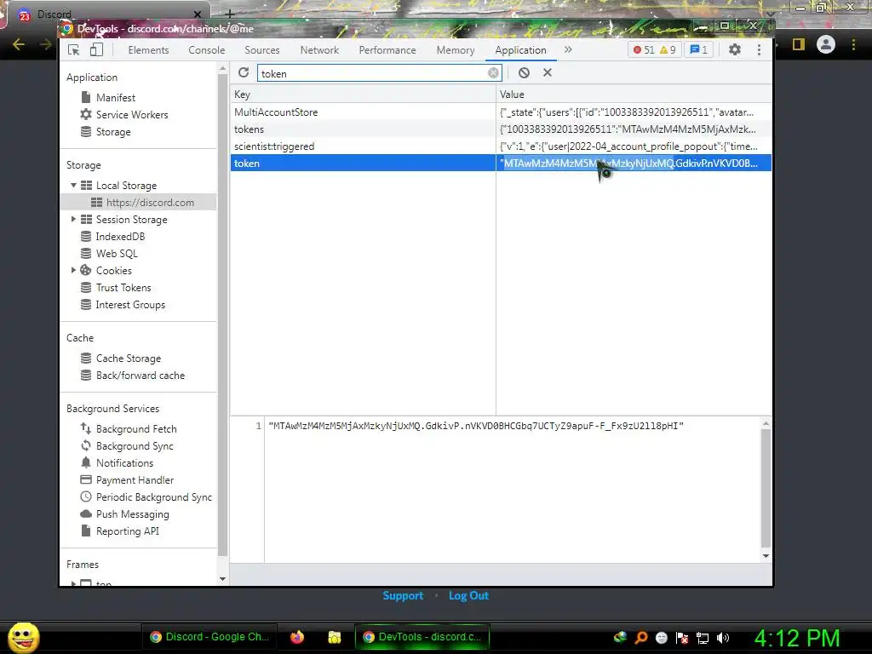Open Reporting API in the sidebar
Image resolution: width=872 pixels, height=654 pixels.
[128, 531]
